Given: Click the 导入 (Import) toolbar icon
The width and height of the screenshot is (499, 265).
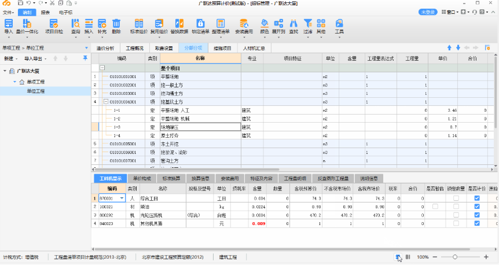Looking at the screenshot, I should (x=9, y=25).
